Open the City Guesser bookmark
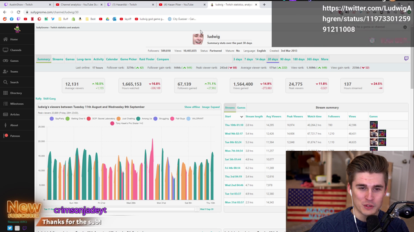 click(x=182, y=19)
